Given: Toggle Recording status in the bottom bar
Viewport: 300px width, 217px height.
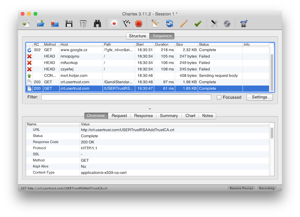Looking at the screenshot, I should (266, 188).
